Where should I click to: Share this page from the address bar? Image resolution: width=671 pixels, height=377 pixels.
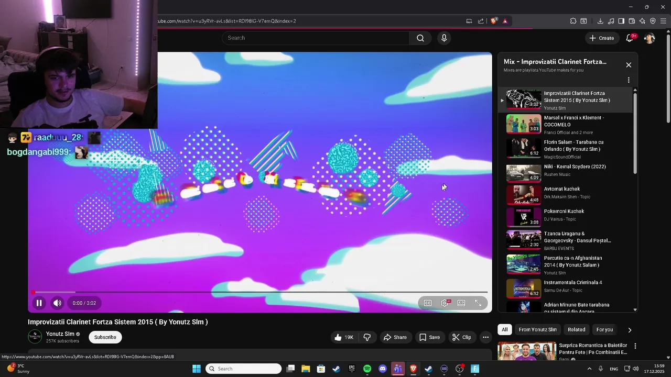point(481,21)
